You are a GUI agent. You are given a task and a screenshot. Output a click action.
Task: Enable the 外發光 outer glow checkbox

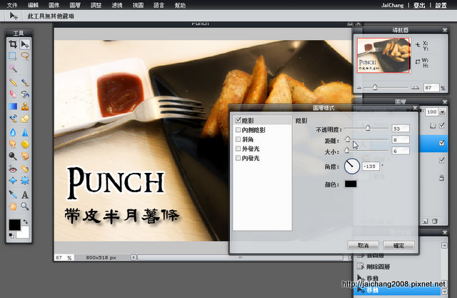pyautogui.click(x=238, y=149)
